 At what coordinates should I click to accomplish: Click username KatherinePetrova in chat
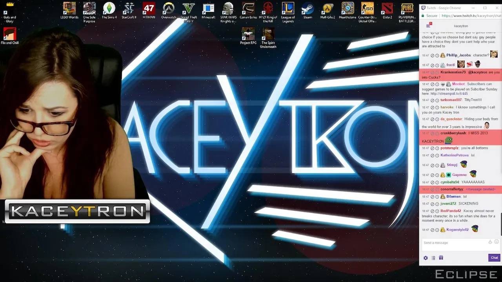[455, 155]
